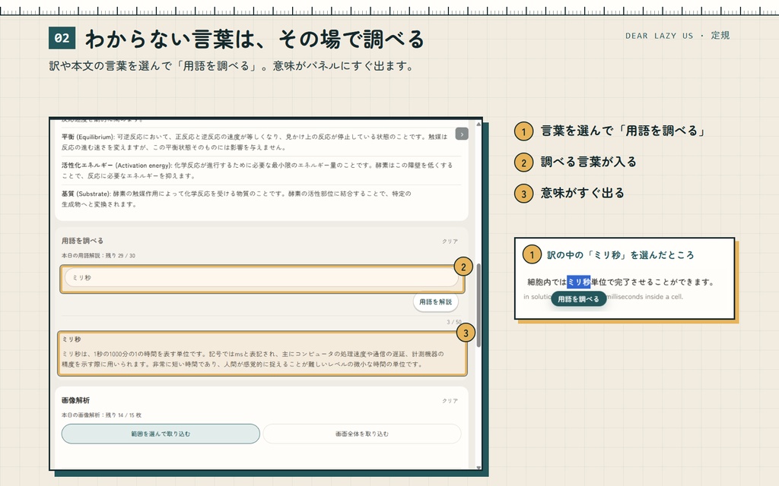The image size is (779, 486).
Task: Click the 本日の用語解説:残り 29 / 30 counter
Action: [x=98, y=256]
